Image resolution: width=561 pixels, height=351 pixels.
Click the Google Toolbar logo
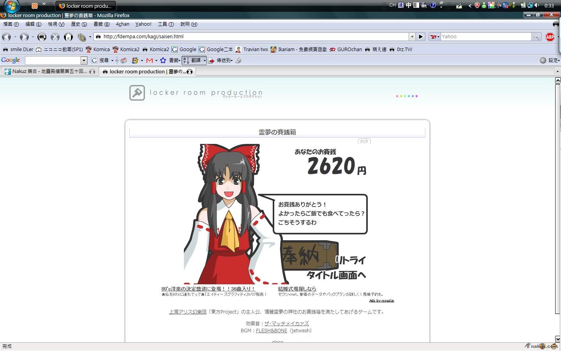pyautogui.click(x=11, y=60)
